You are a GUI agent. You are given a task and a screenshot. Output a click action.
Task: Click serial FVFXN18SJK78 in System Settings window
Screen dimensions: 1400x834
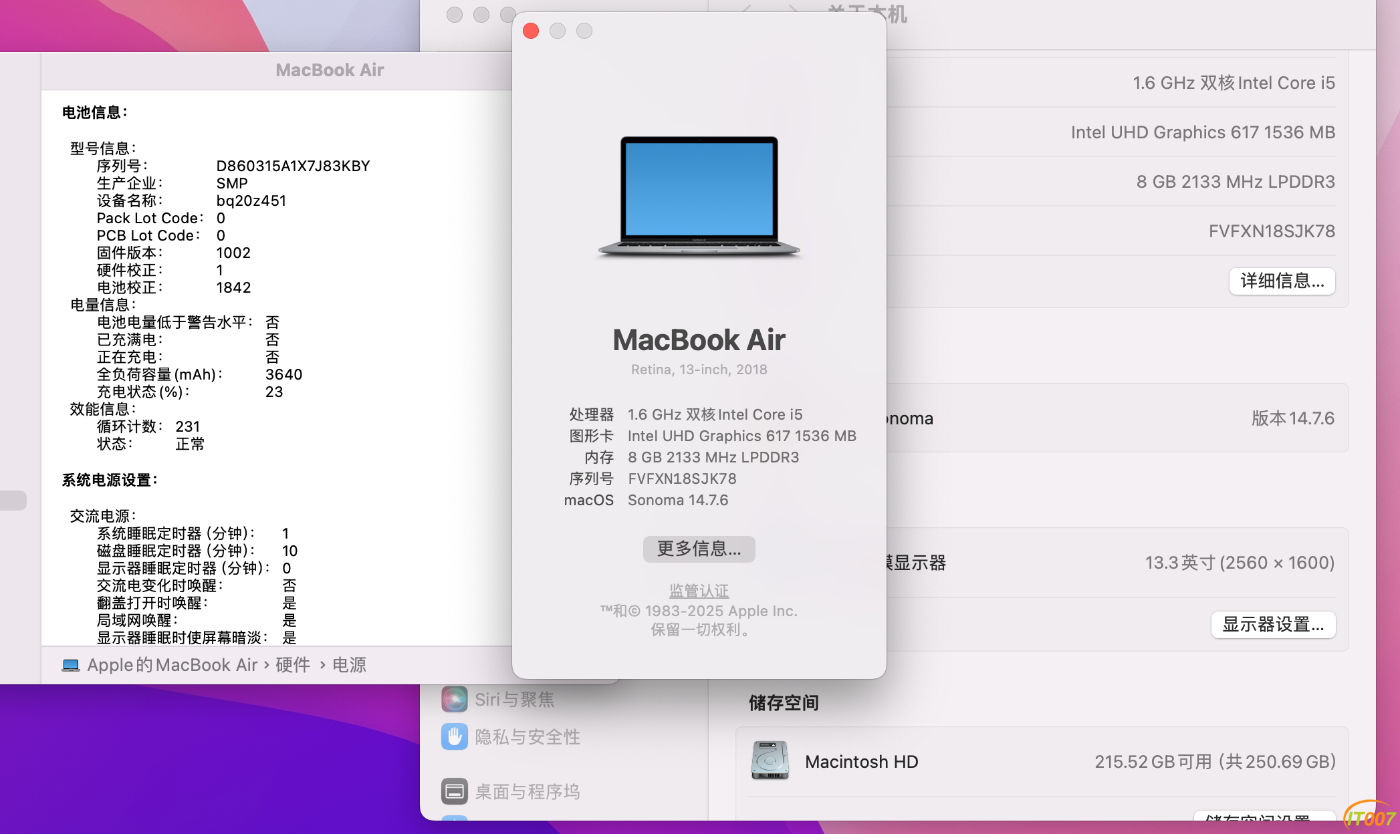point(1272,231)
